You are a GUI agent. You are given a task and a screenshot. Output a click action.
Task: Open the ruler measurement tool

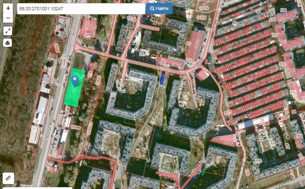pos(8,178)
